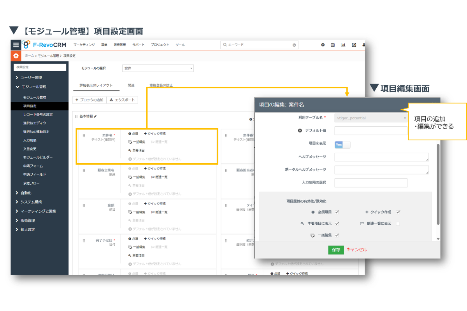Click the キャンセル link in dialog
This screenshot has width=467, height=311.
[x=356, y=250]
